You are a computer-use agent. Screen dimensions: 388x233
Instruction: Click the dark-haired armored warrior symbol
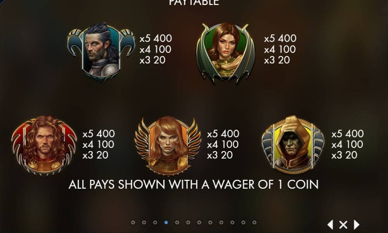click(101, 52)
